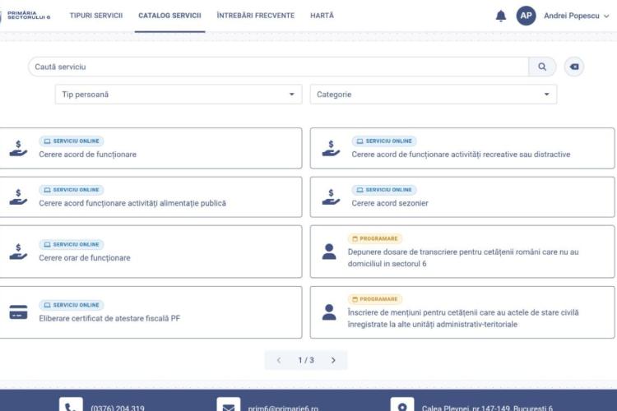
Task: Click person icon beside Depunere dosare de transcriere
Action: (x=329, y=252)
